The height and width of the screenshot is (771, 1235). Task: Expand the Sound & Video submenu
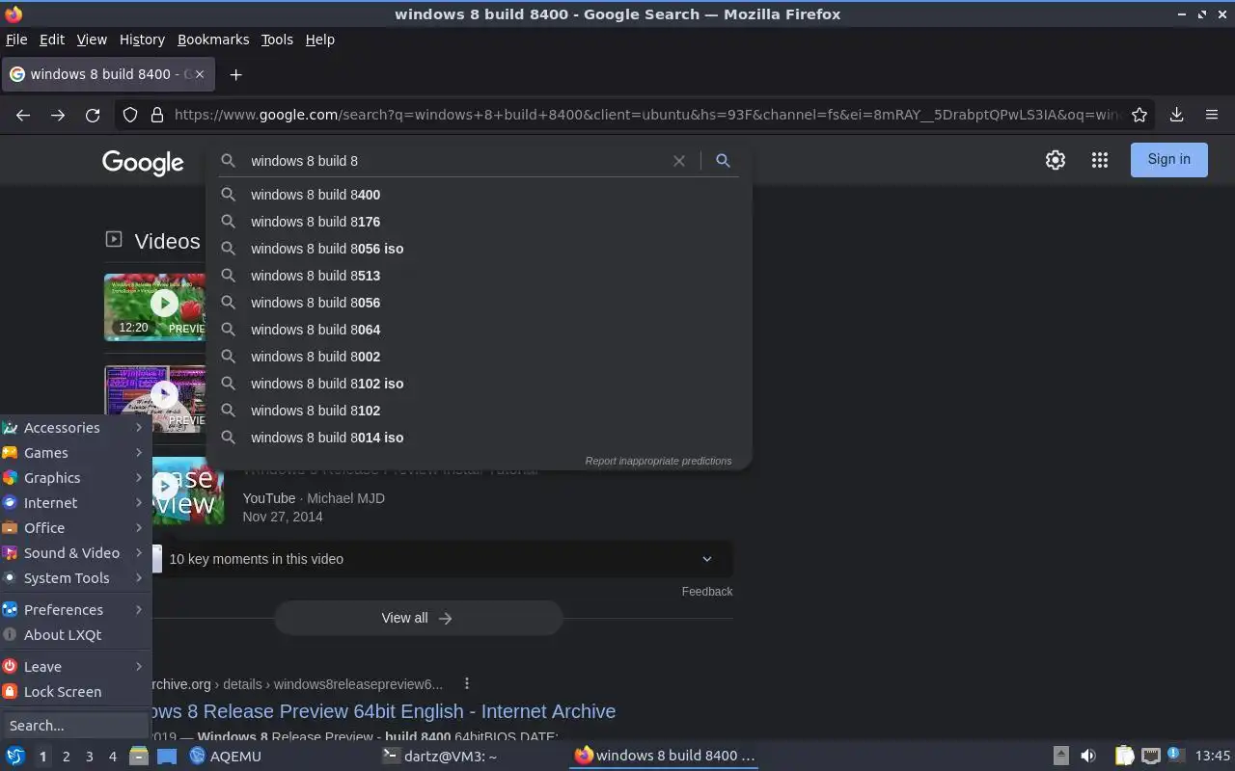75,552
